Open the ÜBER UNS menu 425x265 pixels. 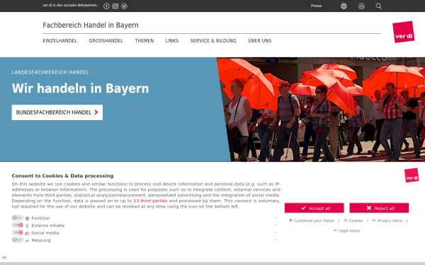[260, 41]
